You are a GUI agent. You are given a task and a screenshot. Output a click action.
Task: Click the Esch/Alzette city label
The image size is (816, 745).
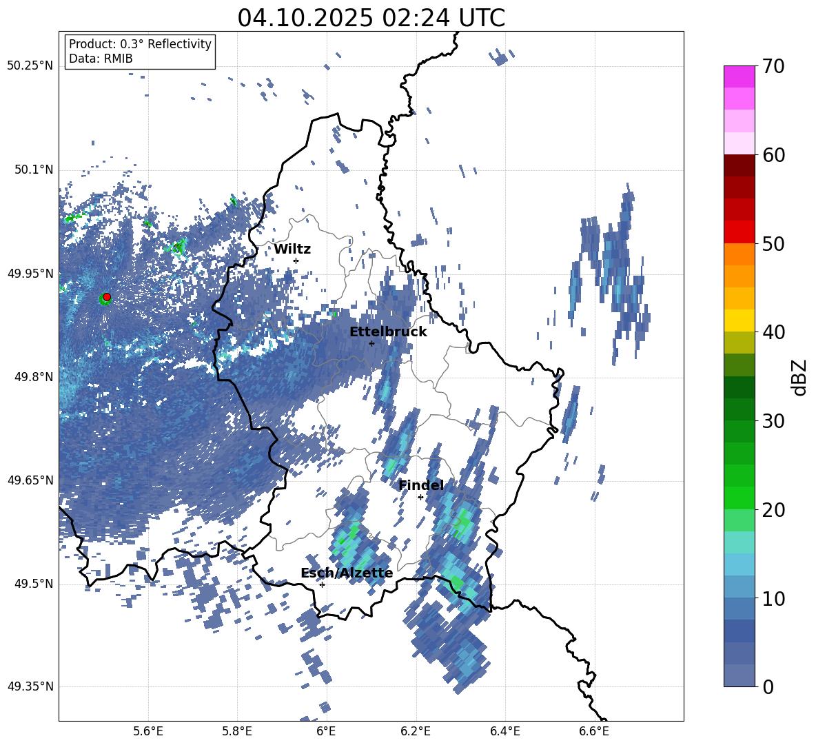[347, 573]
